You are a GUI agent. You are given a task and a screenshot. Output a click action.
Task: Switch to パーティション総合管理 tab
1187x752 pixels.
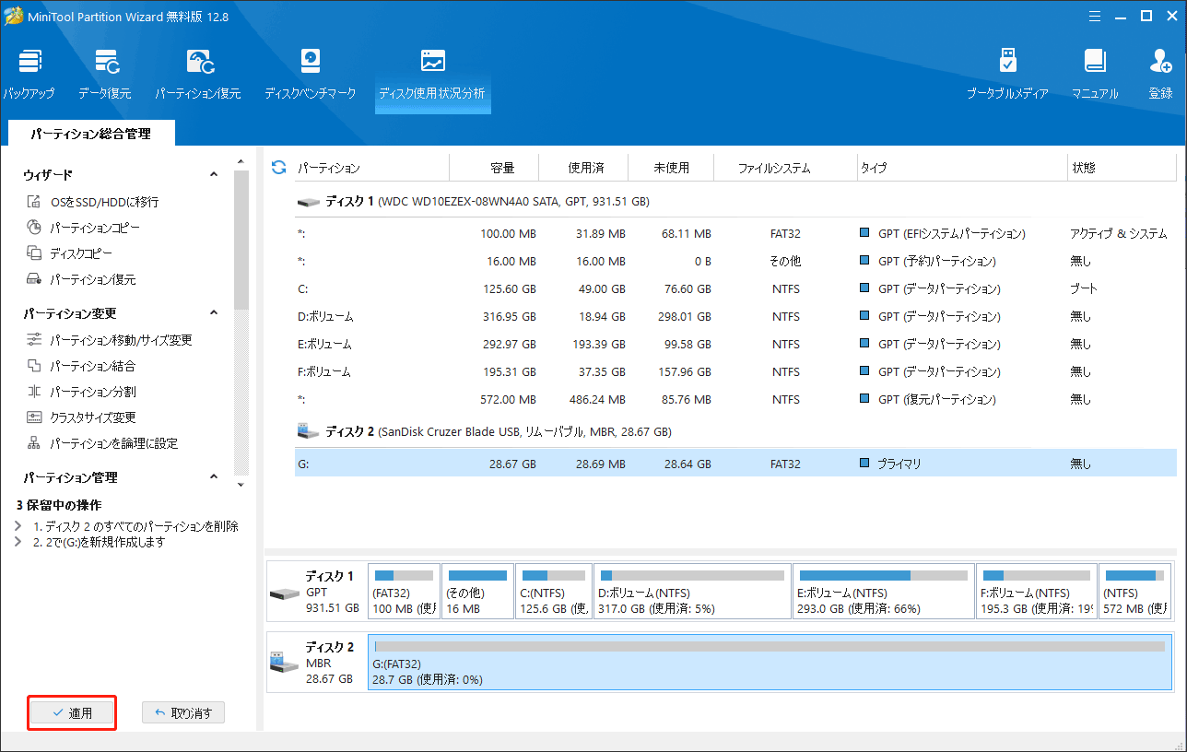point(90,134)
